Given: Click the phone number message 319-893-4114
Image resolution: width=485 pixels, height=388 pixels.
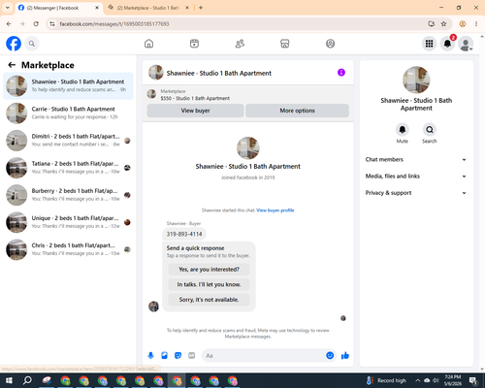Looking at the screenshot, I should [184, 234].
